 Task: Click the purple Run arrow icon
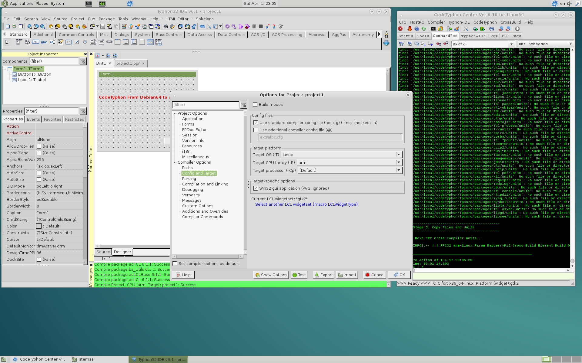(241, 26)
